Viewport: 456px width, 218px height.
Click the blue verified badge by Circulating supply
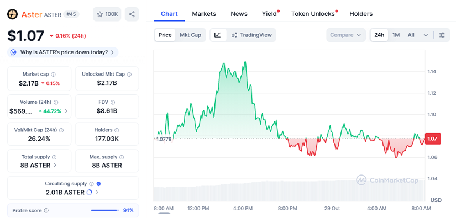[x=98, y=184]
